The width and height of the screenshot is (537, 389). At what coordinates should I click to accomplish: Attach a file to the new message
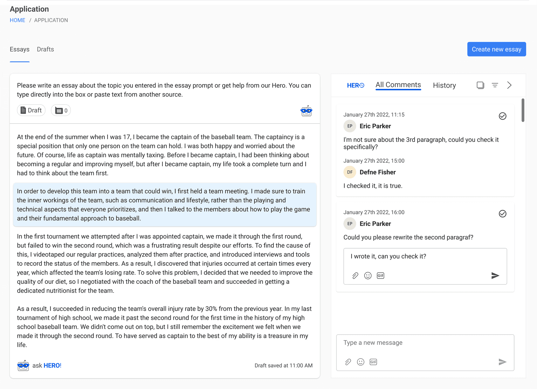[348, 362]
